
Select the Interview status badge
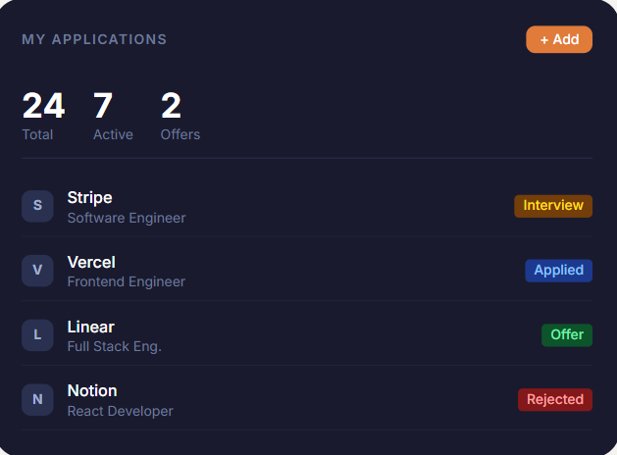point(553,206)
